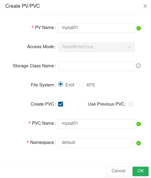Dismiss the dialog using Cancel
This screenshot has height=178, width=151.
(x=118, y=171)
